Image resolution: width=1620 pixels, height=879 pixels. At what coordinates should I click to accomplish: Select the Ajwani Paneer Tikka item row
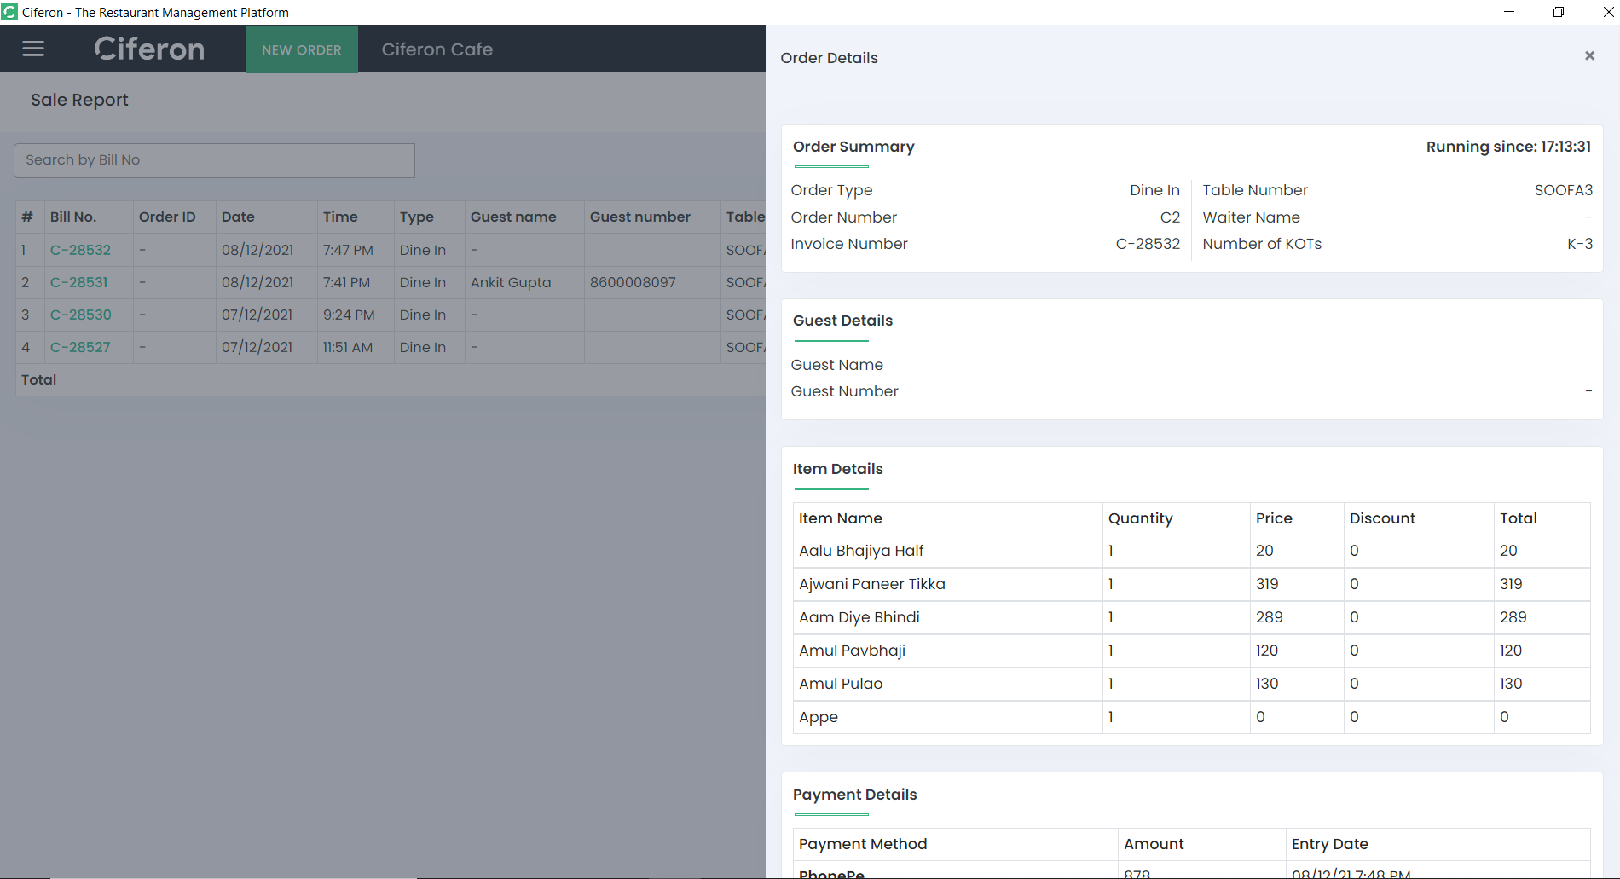click(x=871, y=584)
